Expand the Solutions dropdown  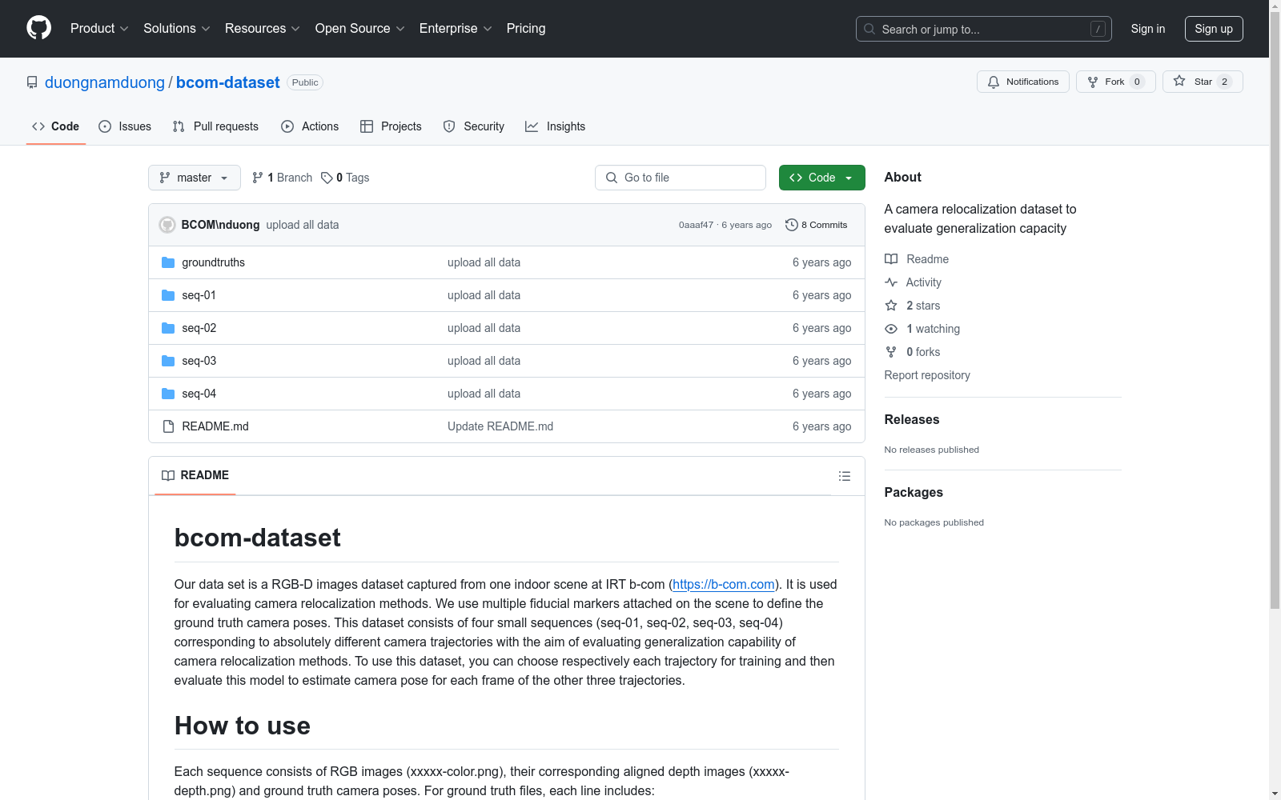[x=177, y=28]
